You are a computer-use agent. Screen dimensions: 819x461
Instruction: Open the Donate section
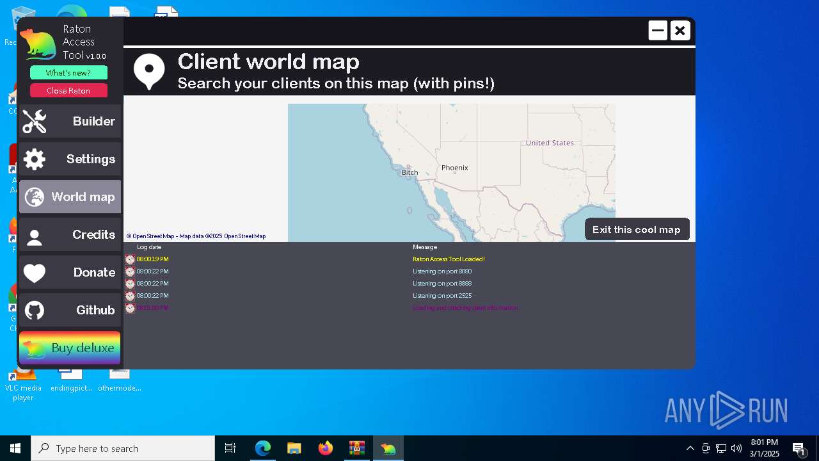tap(70, 272)
